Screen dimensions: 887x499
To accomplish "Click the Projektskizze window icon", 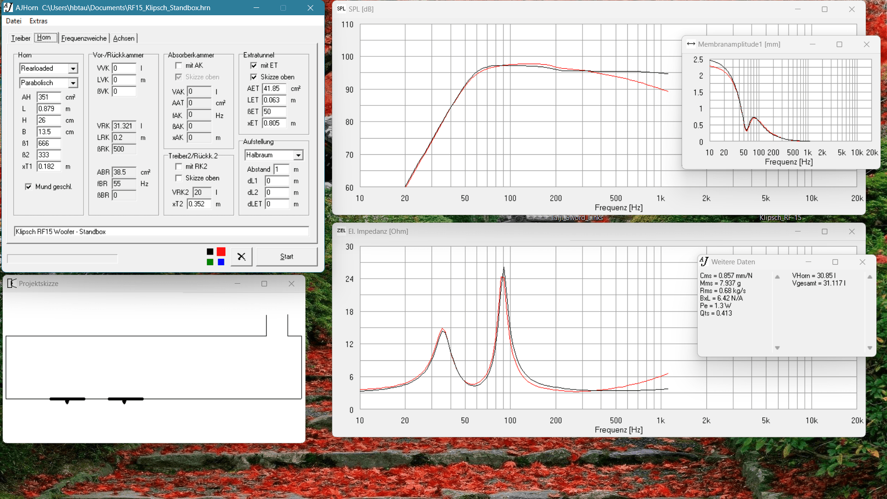I will [12, 283].
